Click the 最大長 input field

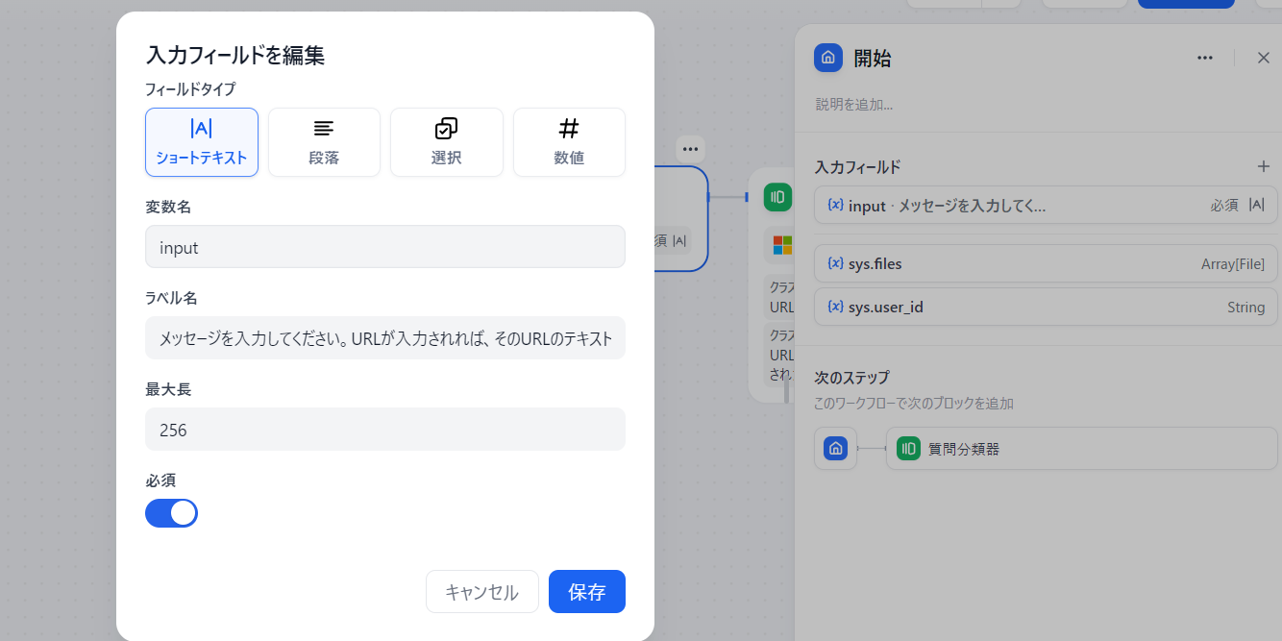coord(385,430)
